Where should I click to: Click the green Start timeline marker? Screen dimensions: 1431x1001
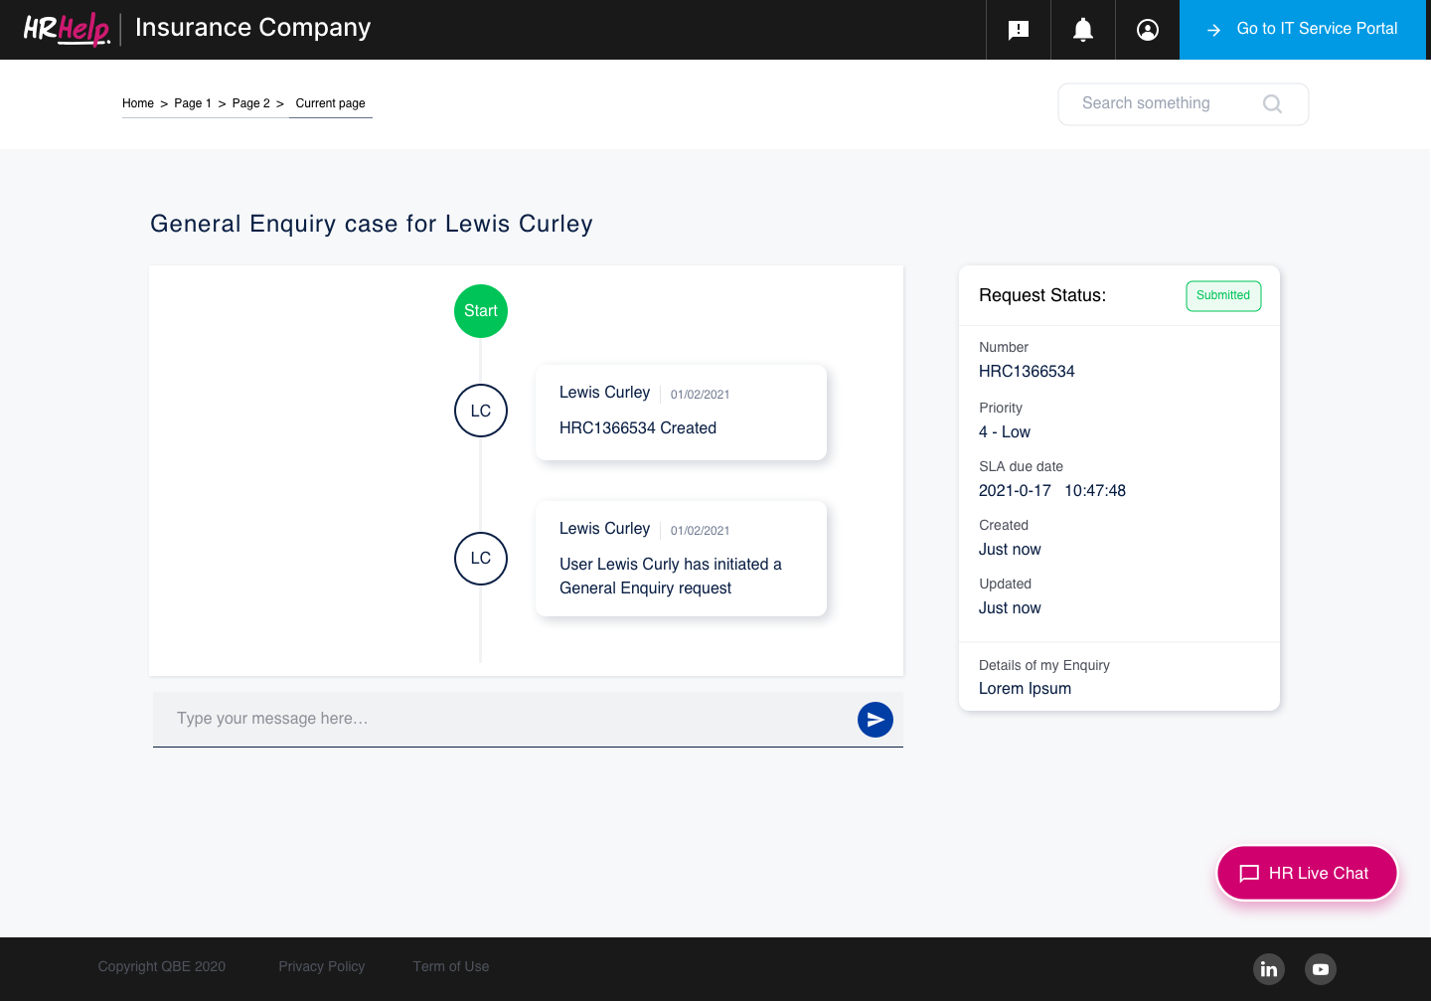[x=481, y=311]
